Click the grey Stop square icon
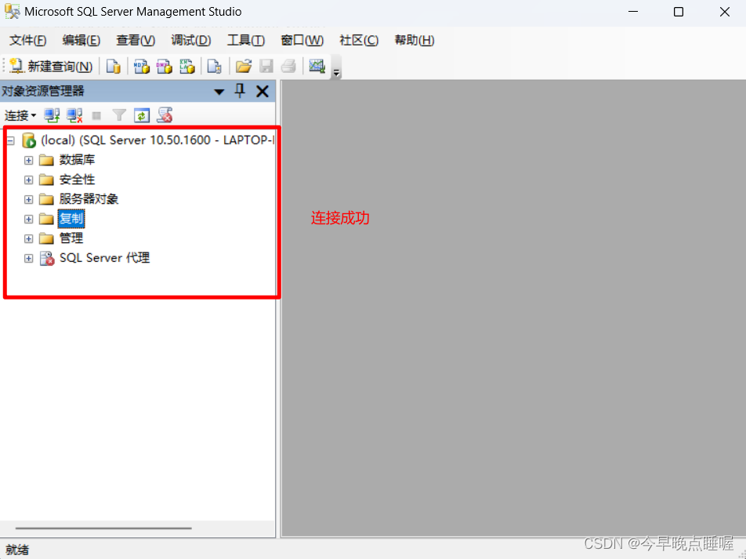746x559 pixels. (x=96, y=115)
